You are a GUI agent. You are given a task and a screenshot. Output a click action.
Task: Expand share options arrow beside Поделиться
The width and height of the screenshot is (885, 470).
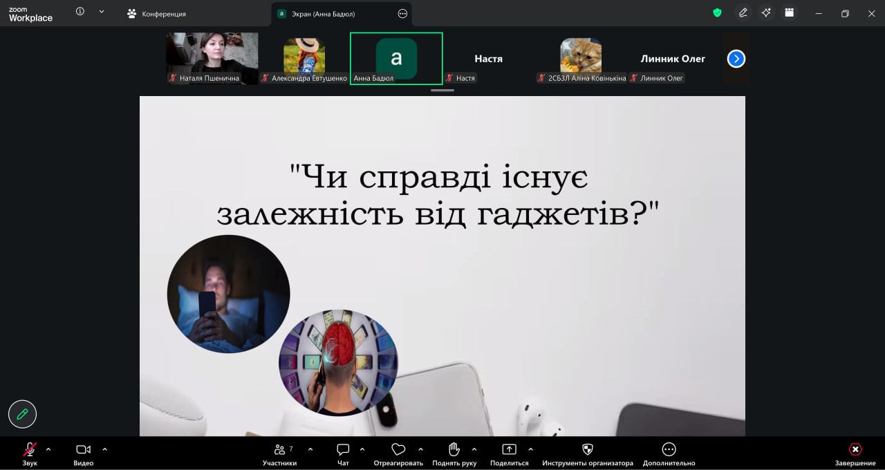(x=530, y=449)
